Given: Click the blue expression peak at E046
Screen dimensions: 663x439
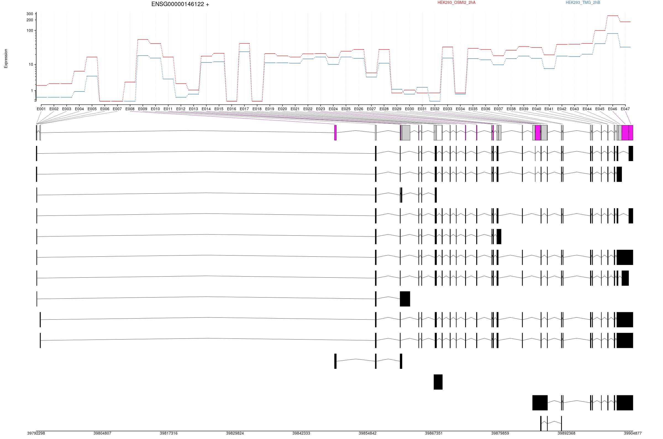Looking at the screenshot, I should point(612,33).
